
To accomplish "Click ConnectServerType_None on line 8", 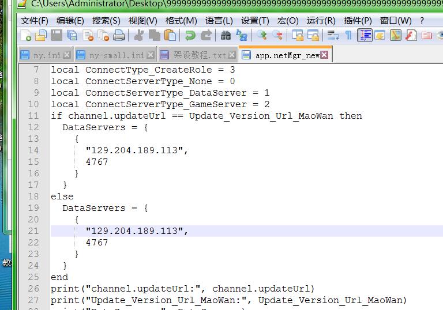I will [149, 82].
